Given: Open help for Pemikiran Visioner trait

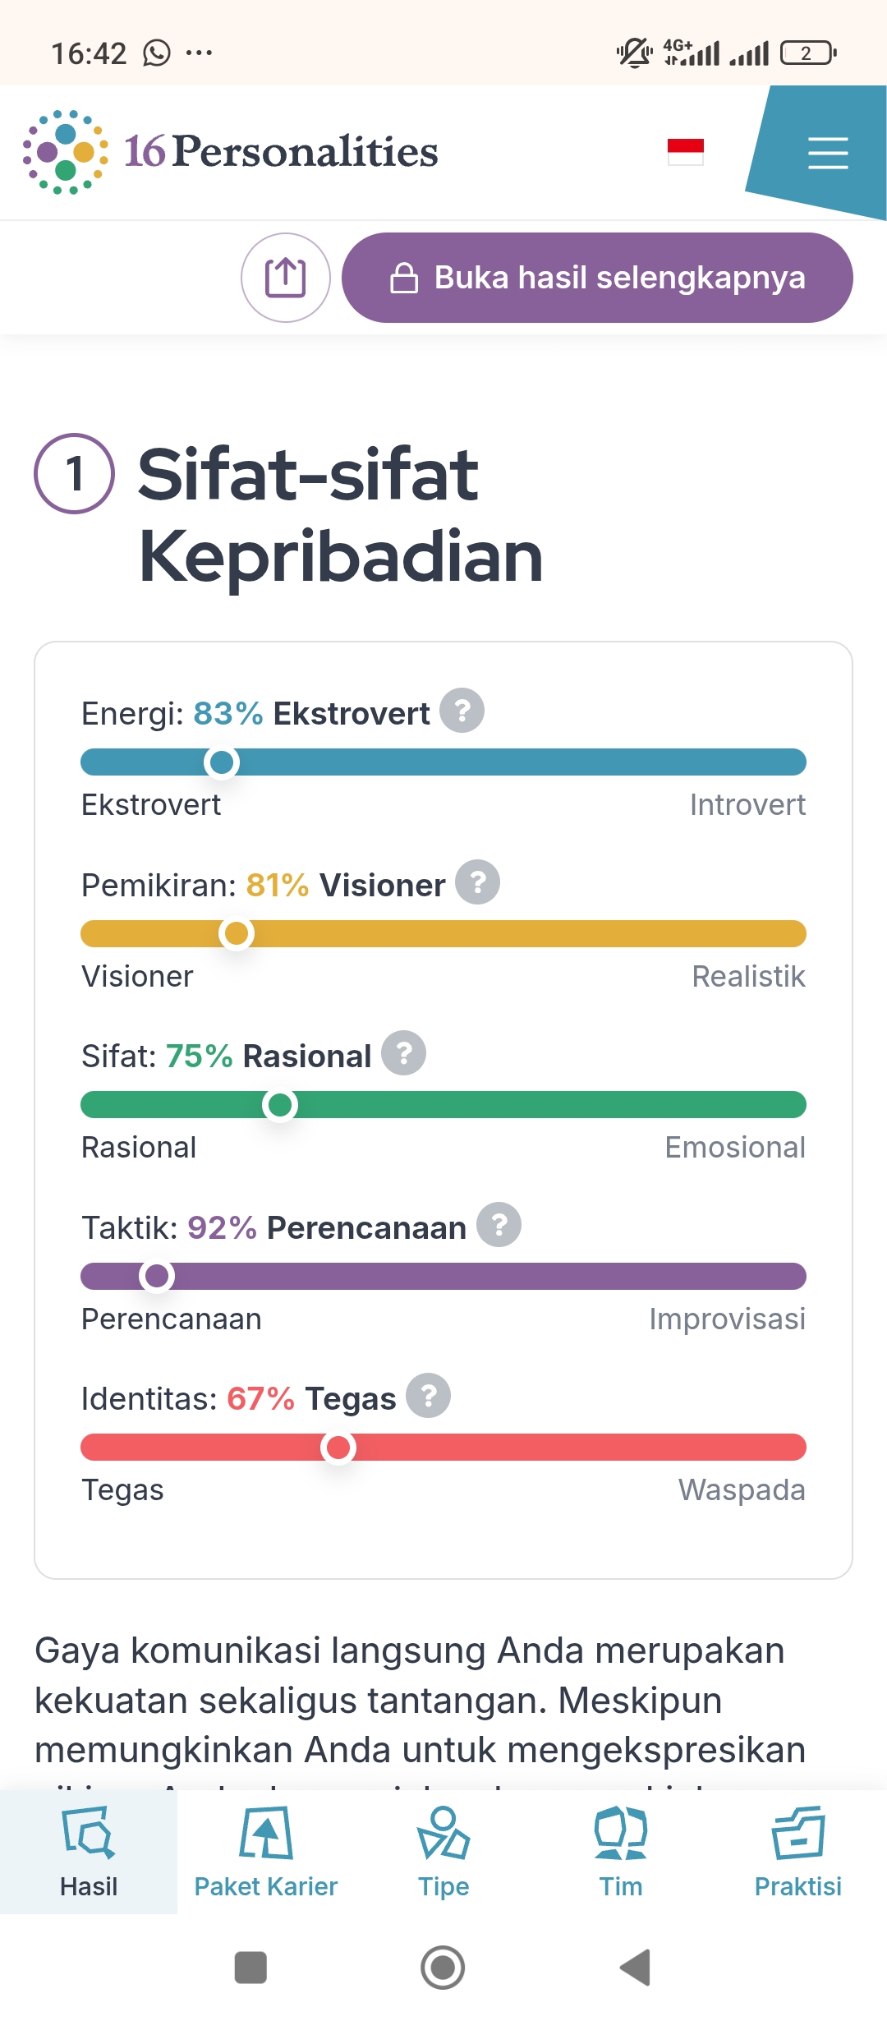Looking at the screenshot, I should coord(477,882).
